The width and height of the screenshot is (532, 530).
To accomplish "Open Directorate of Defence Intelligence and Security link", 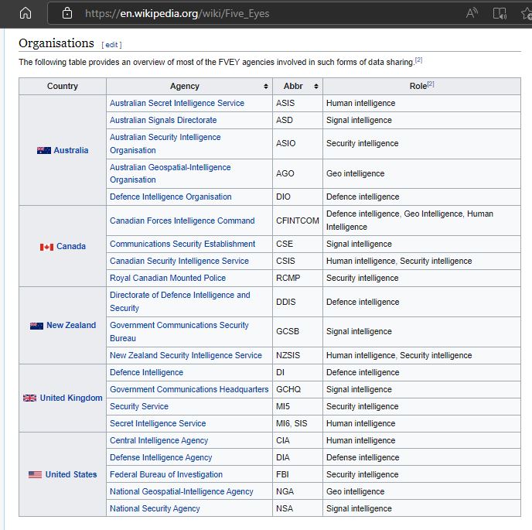I will (x=180, y=302).
